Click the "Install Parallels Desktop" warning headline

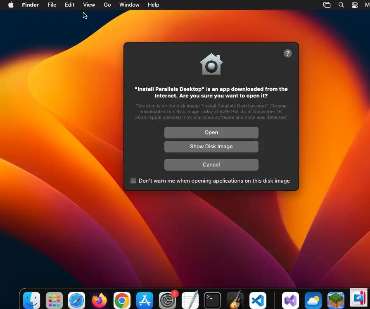(211, 92)
